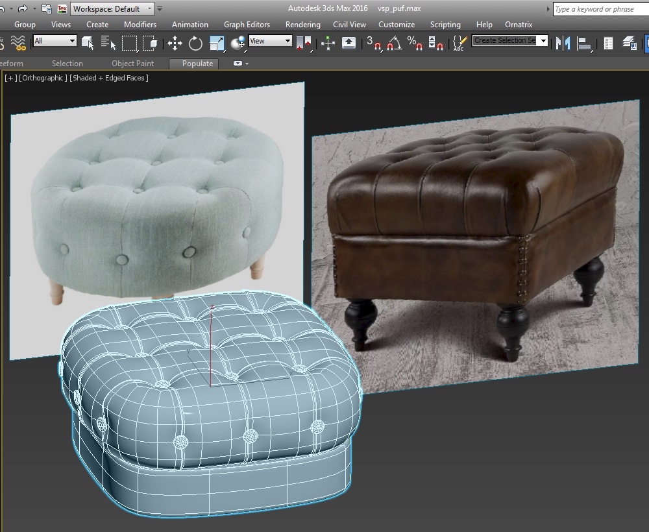649x532 pixels.
Task: Open the Edit Named Selection Sets dialog
Action: coord(459,43)
